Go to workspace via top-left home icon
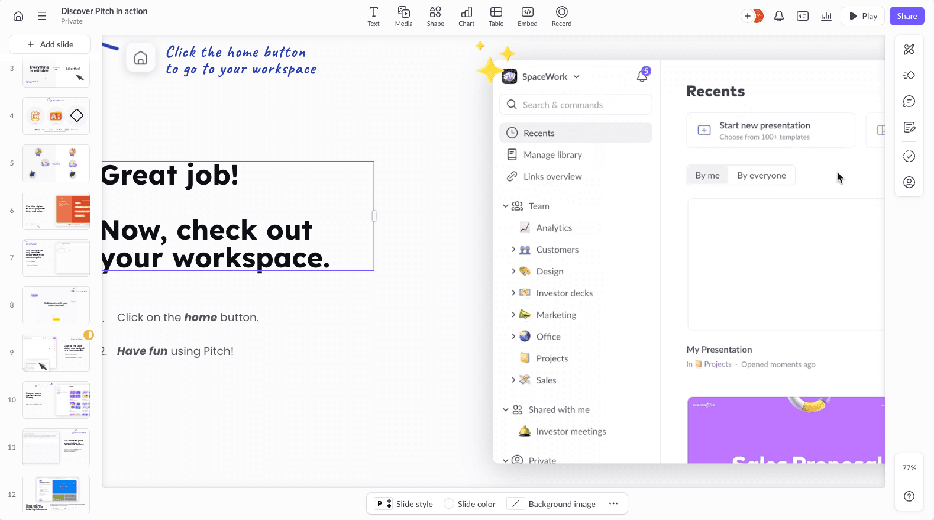This screenshot has width=934, height=520. click(x=18, y=16)
